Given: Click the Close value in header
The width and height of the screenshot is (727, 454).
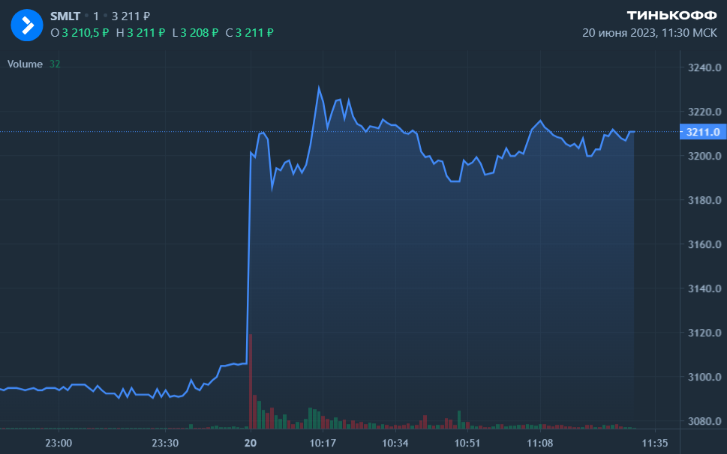Looking at the screenshot, I should coord(254,32).
